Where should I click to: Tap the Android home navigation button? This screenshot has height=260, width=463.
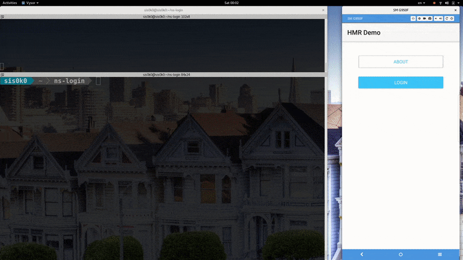tap(400, 254)
